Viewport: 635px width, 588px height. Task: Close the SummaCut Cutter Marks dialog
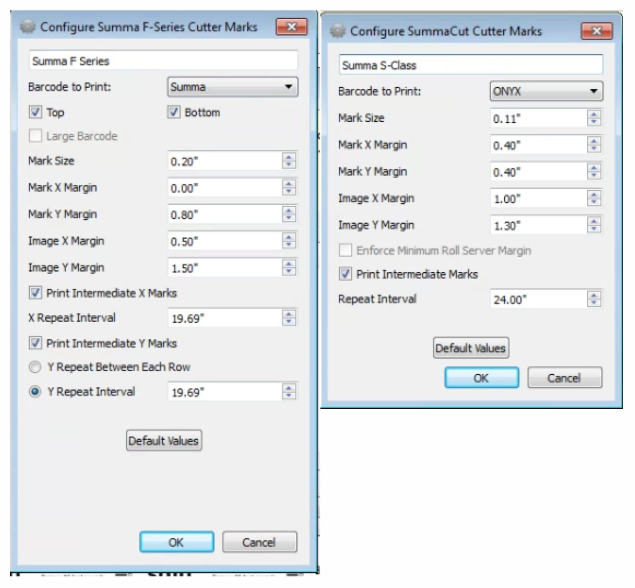[596, 31]
